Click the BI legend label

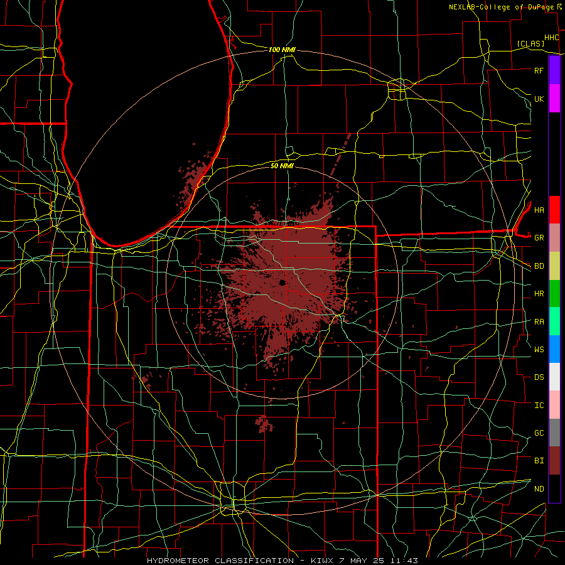[539, 461]
